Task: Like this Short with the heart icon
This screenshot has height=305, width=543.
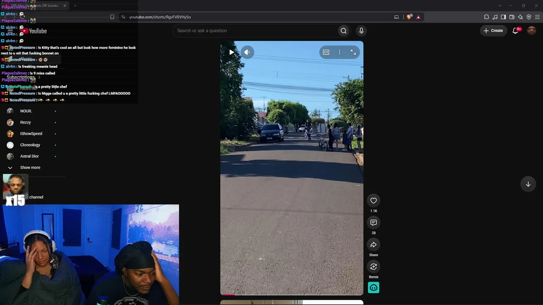Action: pyautogui.click(x=373, y=200)
